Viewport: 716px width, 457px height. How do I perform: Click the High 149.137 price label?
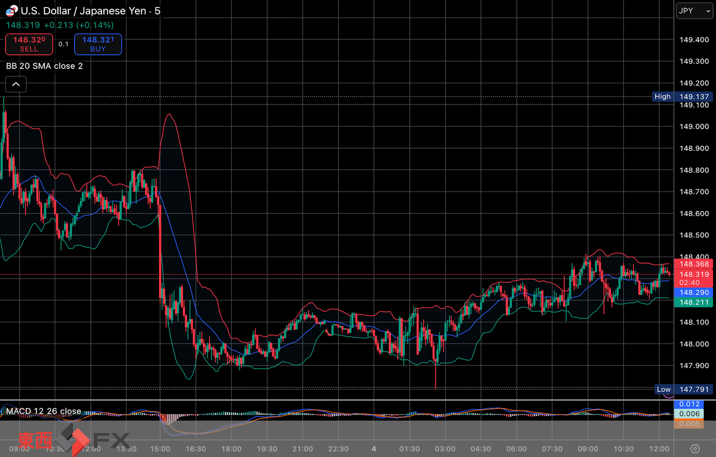pyautogui.click(x=683, y=97)
